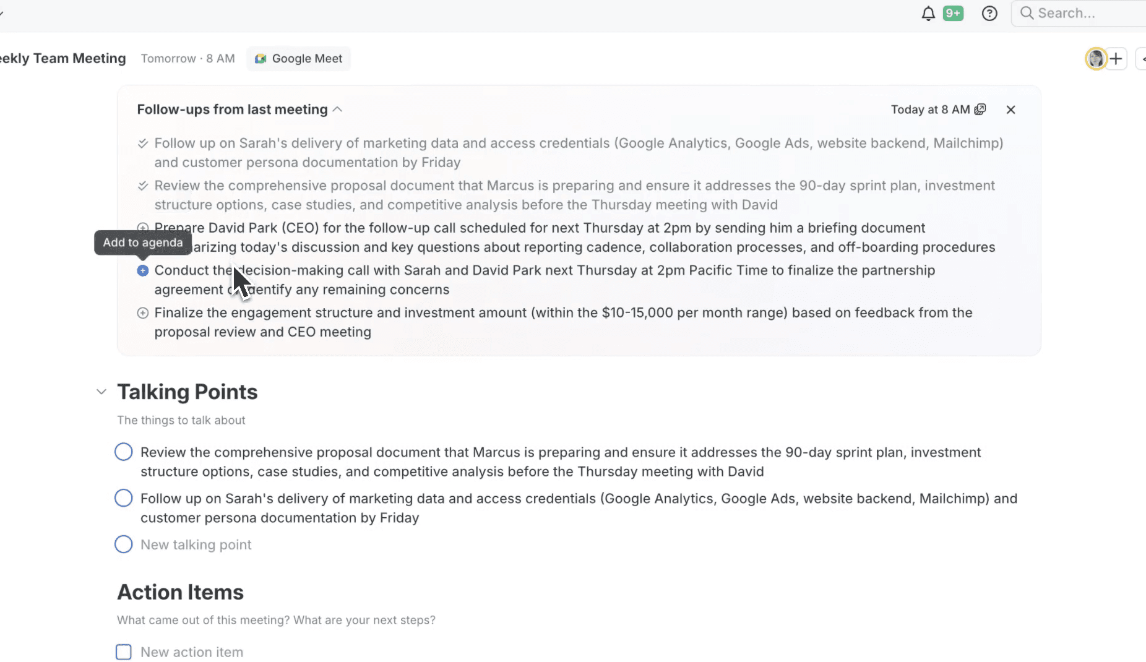Click the Talking Points heading

click(187, 392)
